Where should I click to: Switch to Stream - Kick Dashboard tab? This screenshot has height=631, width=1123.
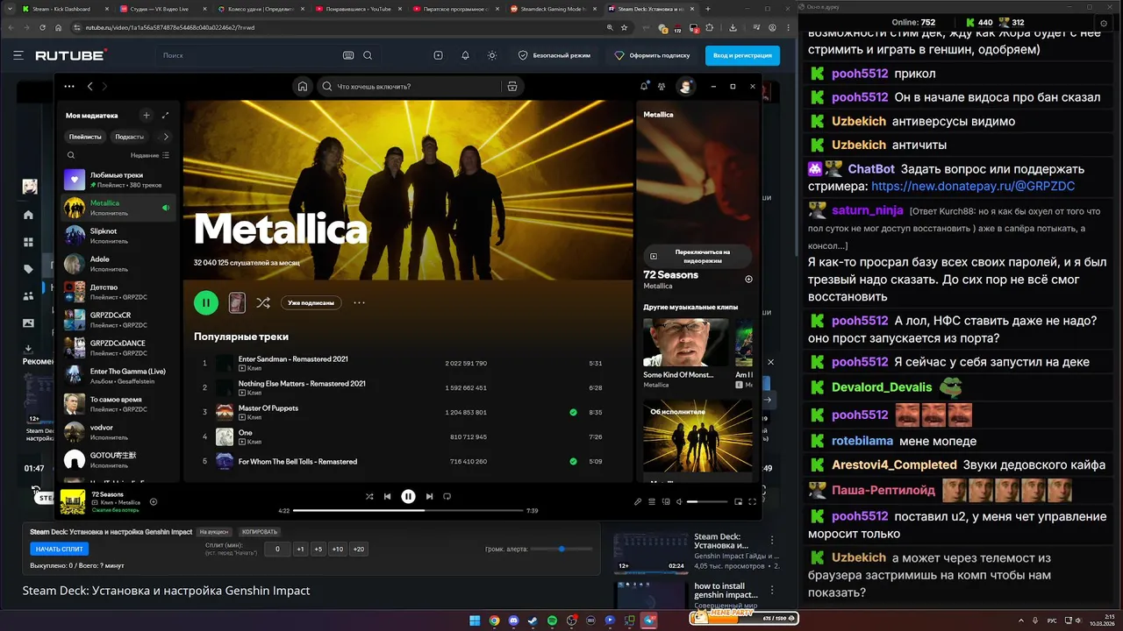click(x=62, y=9)
